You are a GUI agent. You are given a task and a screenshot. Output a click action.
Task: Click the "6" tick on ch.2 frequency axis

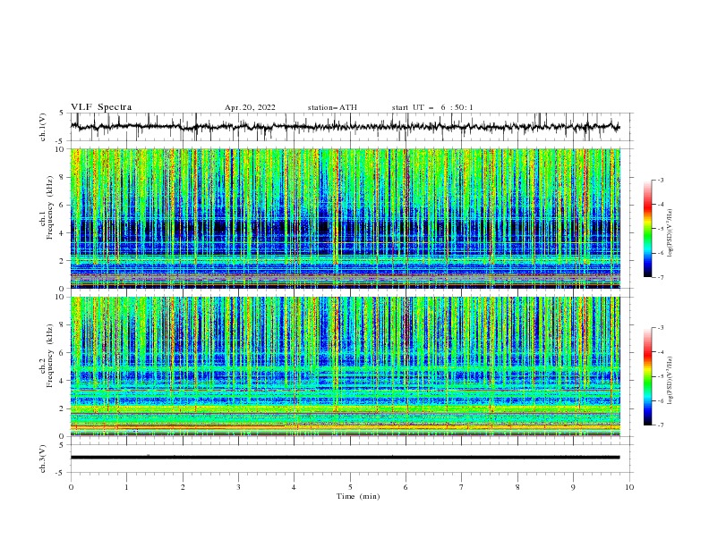[x=64, y=353]
